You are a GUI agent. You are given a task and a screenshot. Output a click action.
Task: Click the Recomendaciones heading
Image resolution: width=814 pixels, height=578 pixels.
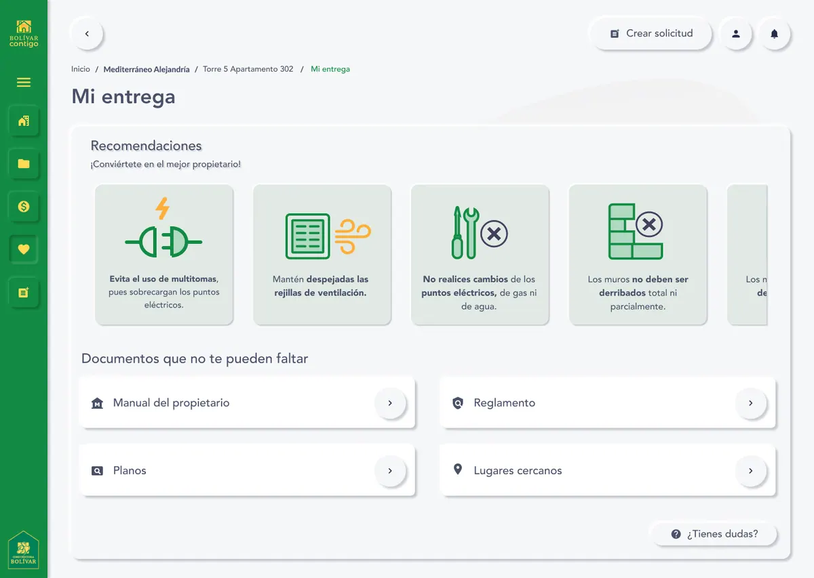point(147,146)
